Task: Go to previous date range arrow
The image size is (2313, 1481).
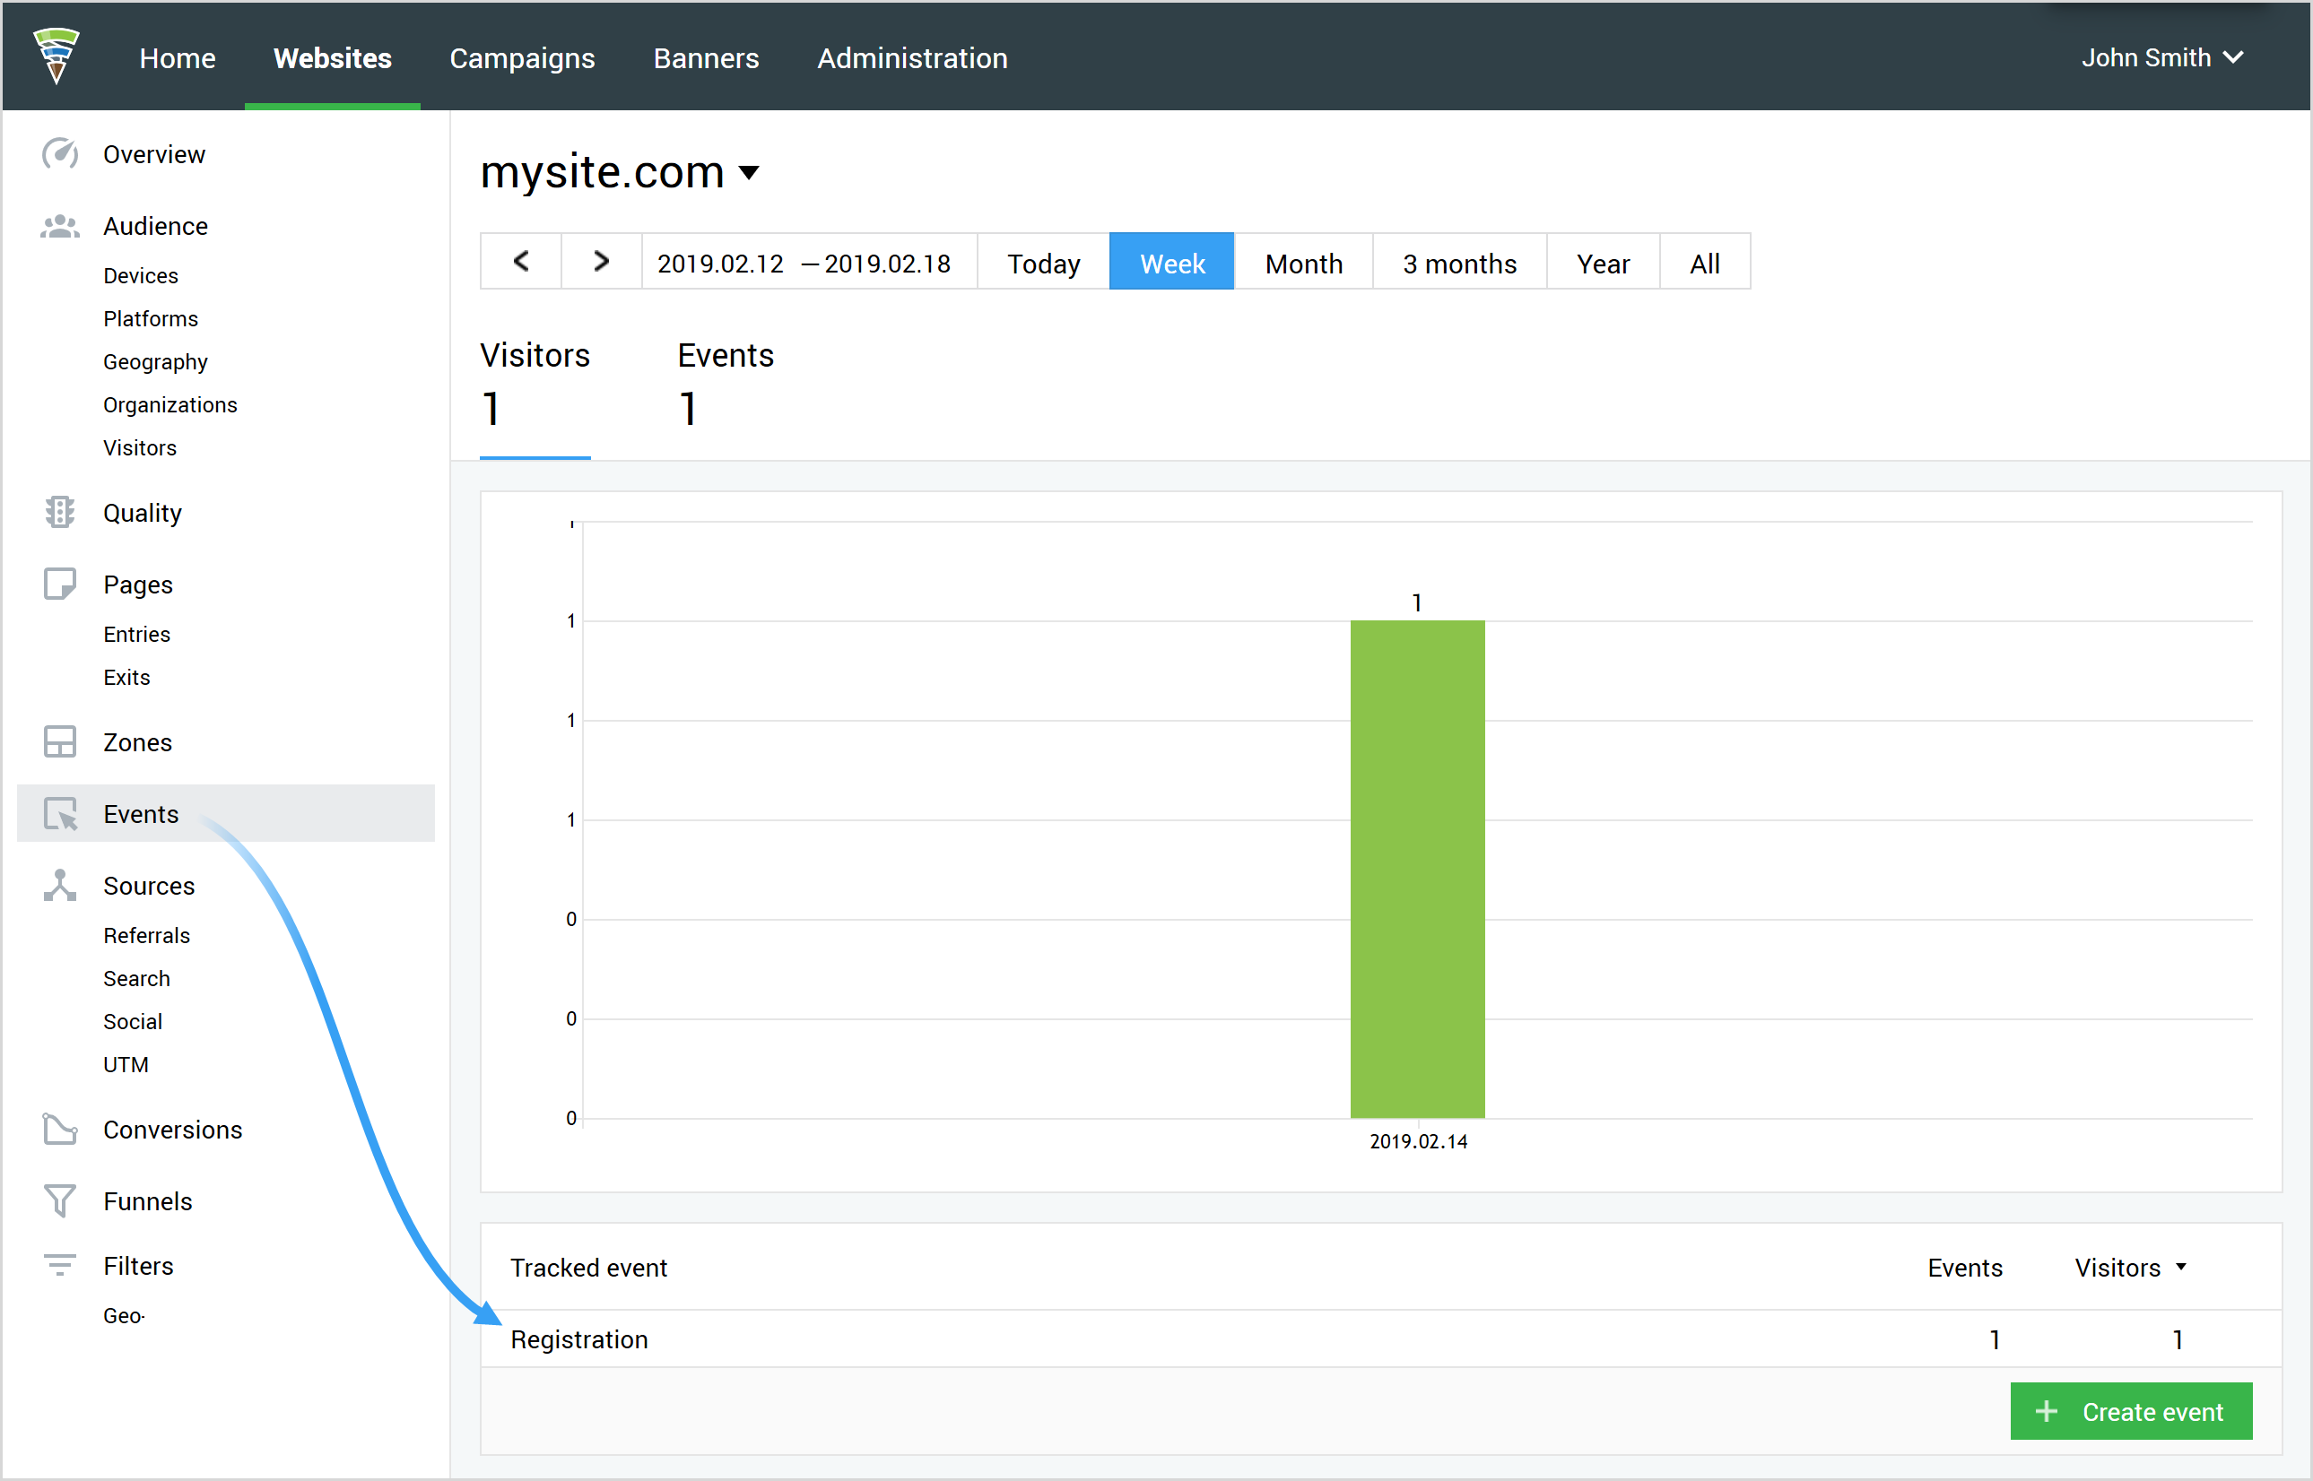Action: coord(520,261)
